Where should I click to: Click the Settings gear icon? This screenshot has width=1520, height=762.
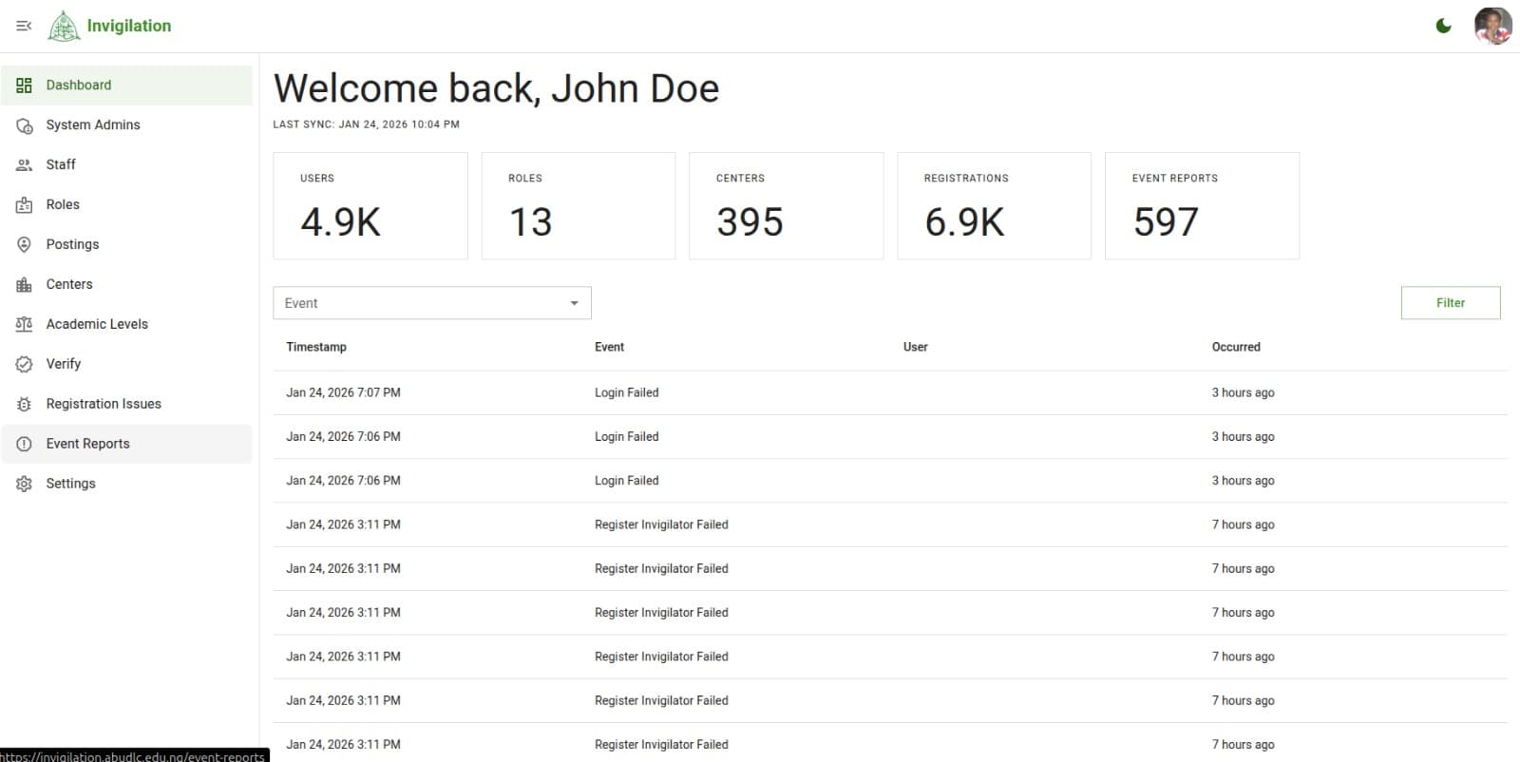pyautogui.click(x=25, y=485)
